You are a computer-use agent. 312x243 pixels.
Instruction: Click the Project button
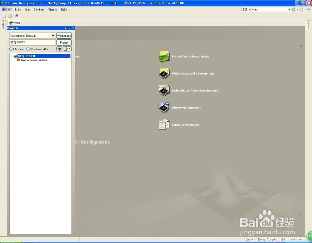(64, 43)
